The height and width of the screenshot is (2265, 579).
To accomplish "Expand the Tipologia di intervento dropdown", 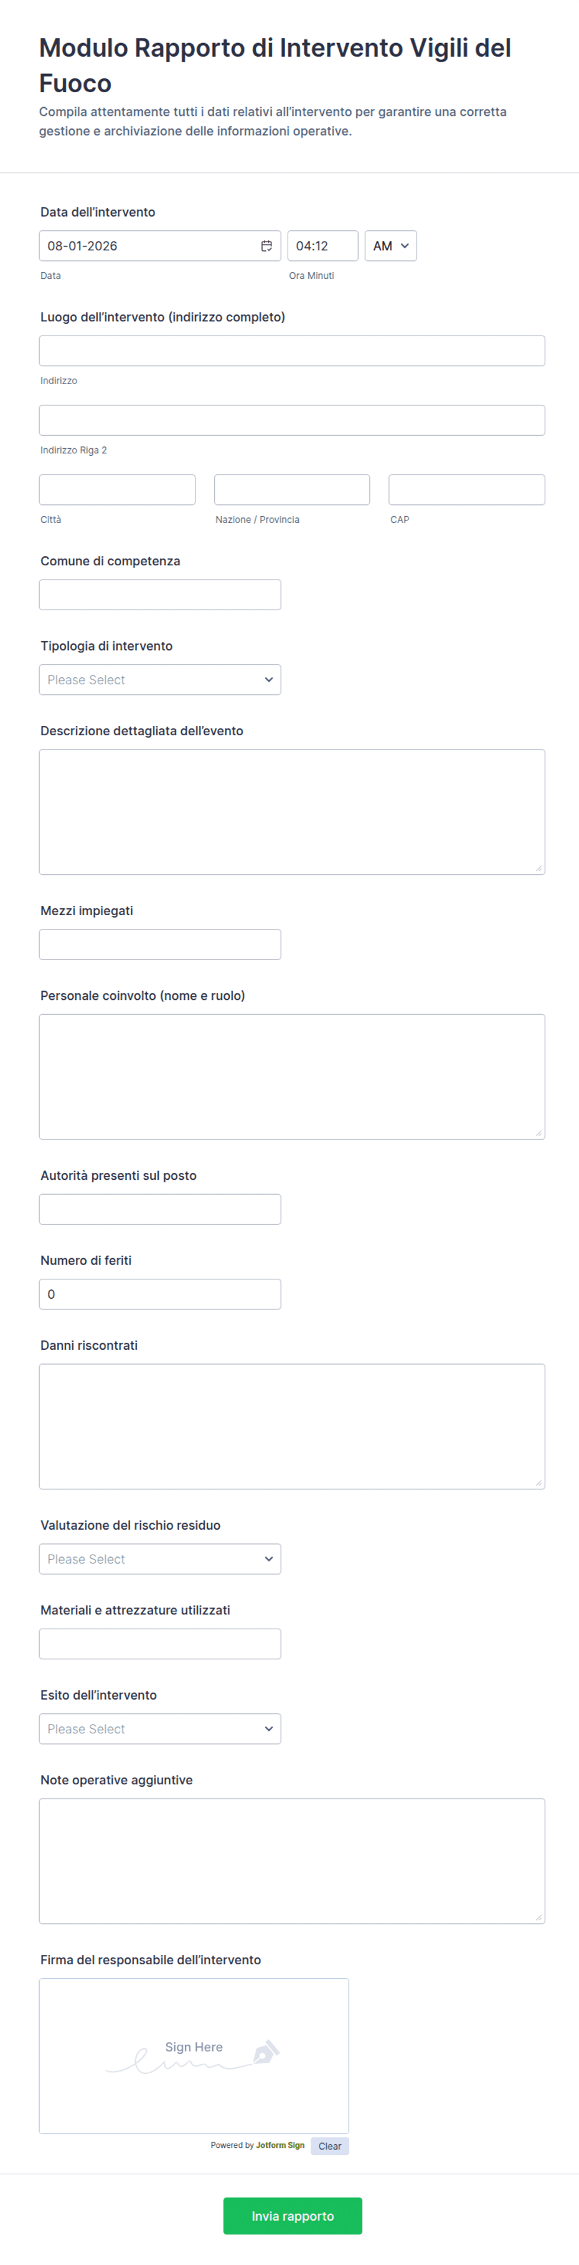I will click(160, 680).
